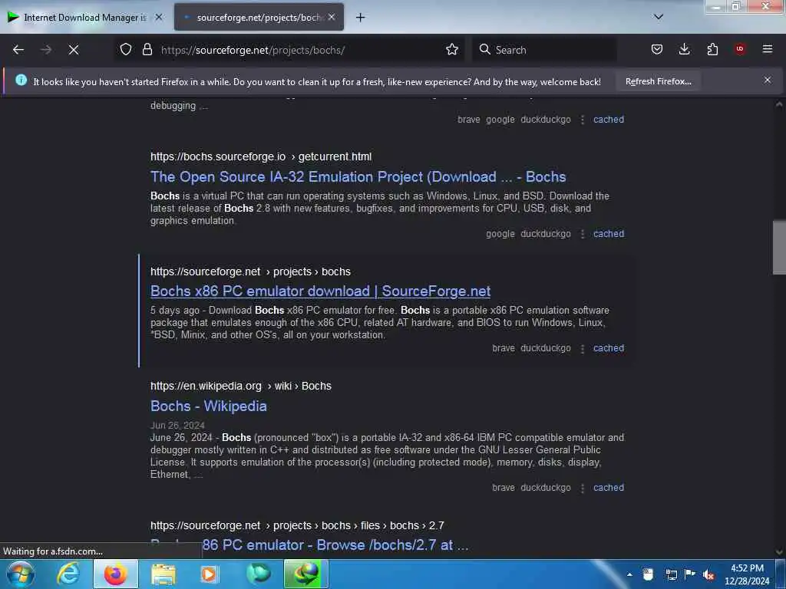Open the Windows Start menu
The height and width of the screenshot is (589, 786).
(x=20, y=574)
